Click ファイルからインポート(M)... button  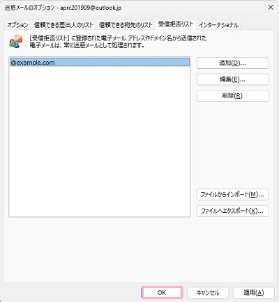232,194
